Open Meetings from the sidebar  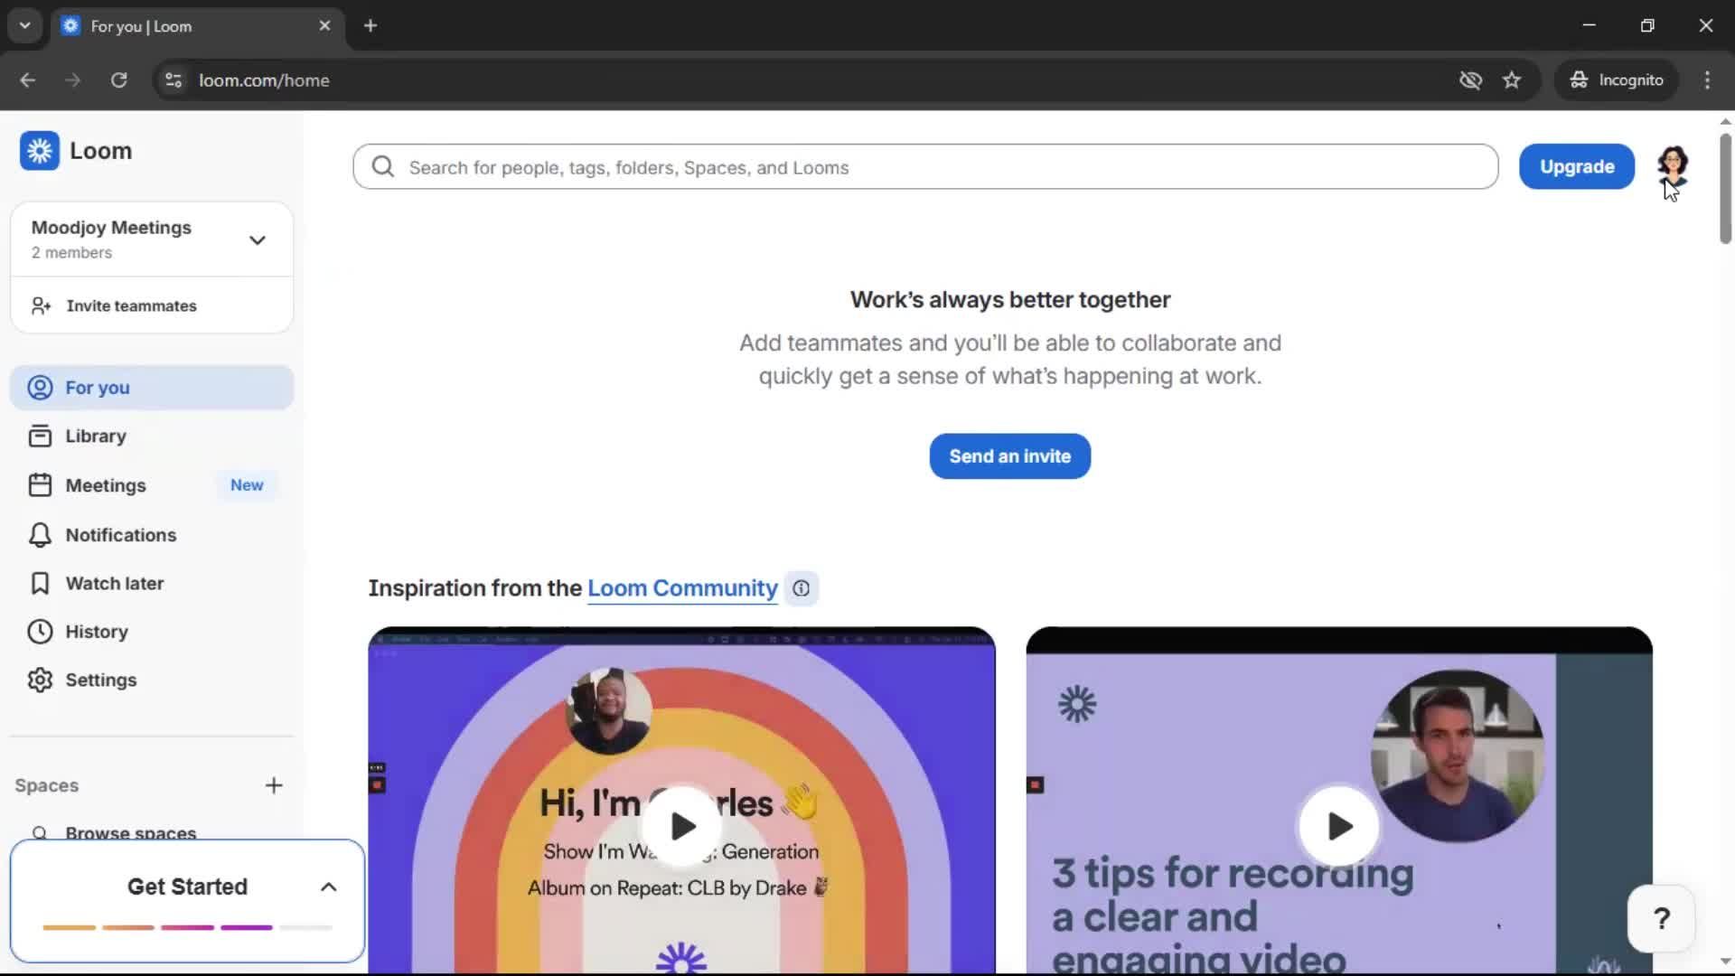pos(107,485)
